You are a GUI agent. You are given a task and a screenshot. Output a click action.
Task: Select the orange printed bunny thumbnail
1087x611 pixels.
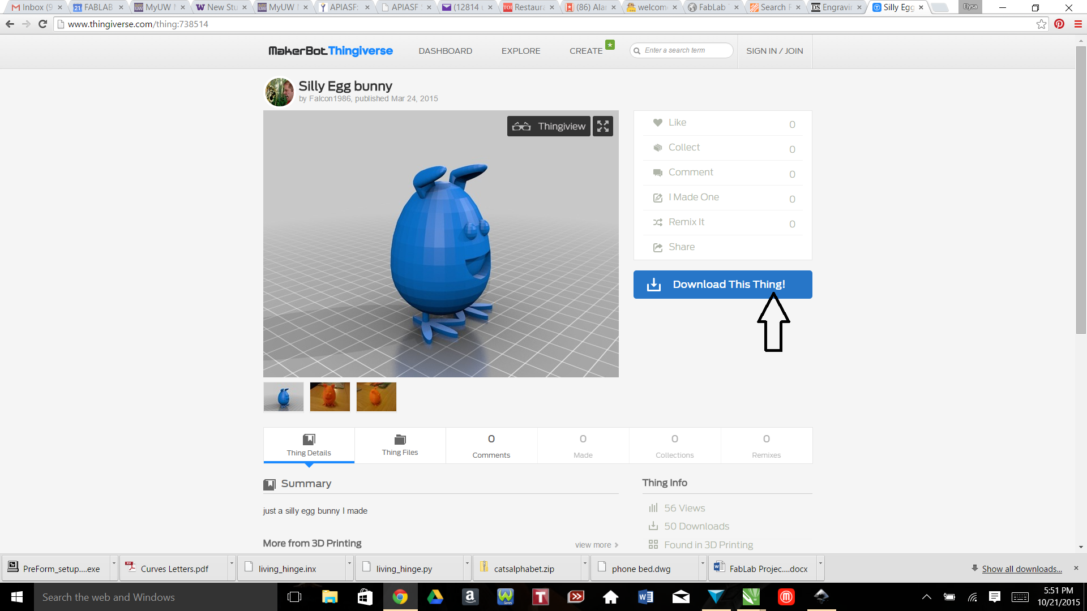tap(330, 397)
